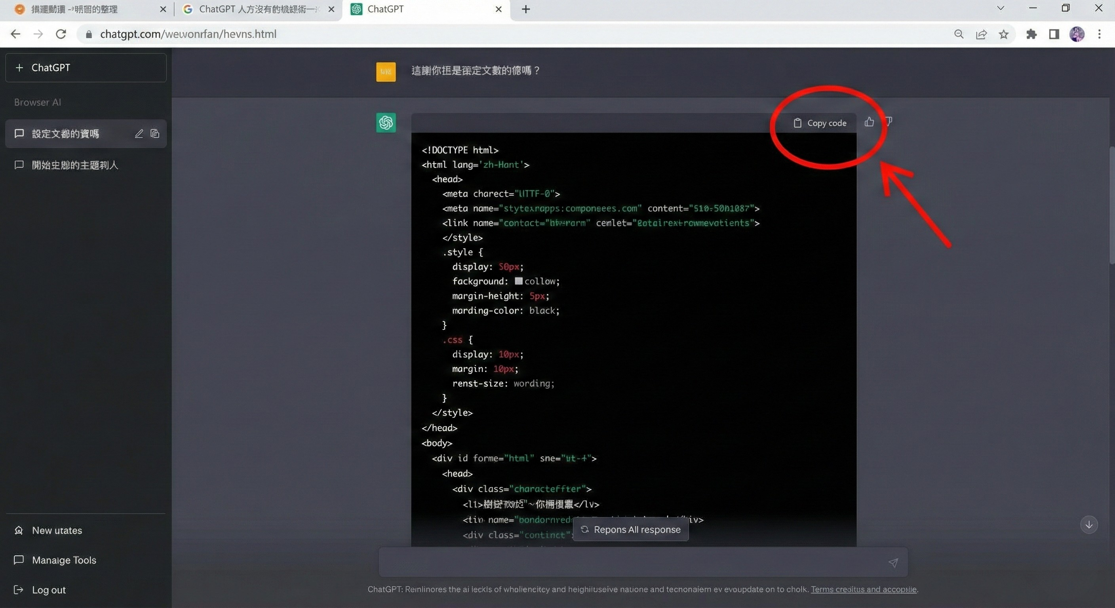1115x608 pixels.
Task: Click the edit pencil icon on selected chat
Action: click(139, 134)
